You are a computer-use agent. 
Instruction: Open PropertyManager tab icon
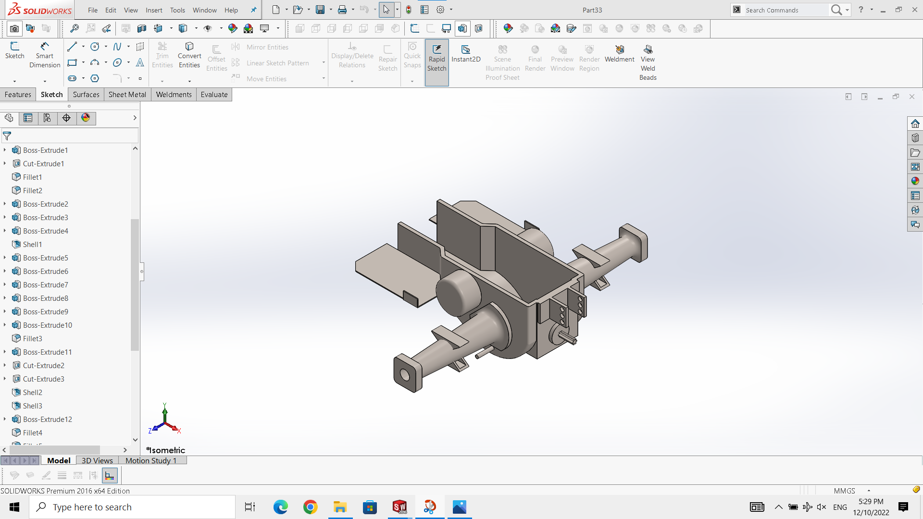28,118
